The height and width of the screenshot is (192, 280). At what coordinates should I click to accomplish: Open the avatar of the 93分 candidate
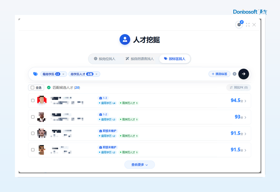(x=42, y=117)
